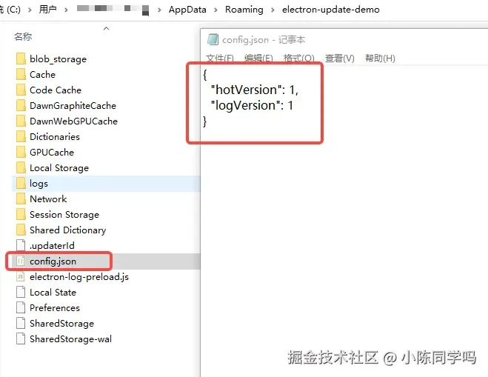Select the Local State file name
The width and height of the screenshot is (488, 377).
[x=53, y=293]
